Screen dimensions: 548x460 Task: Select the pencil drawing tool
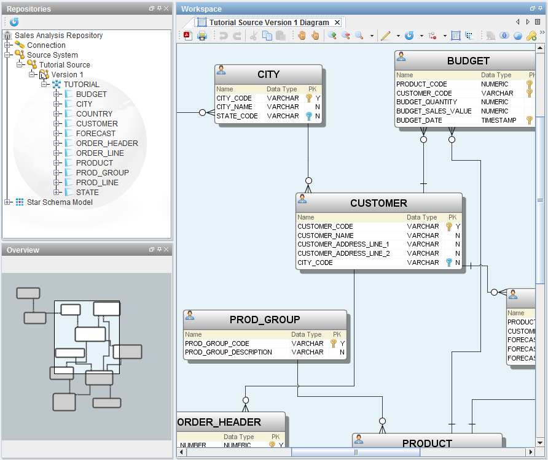(x=386, y=36)
